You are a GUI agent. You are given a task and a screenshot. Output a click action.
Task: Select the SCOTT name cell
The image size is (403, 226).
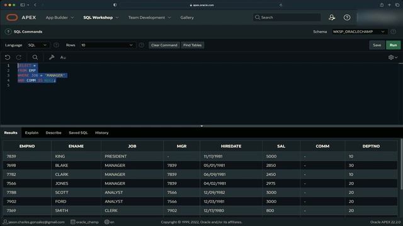coord(76,193)
